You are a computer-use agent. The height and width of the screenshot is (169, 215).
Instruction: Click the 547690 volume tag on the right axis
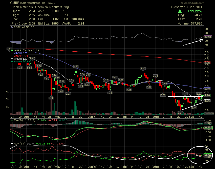(209, 113)
